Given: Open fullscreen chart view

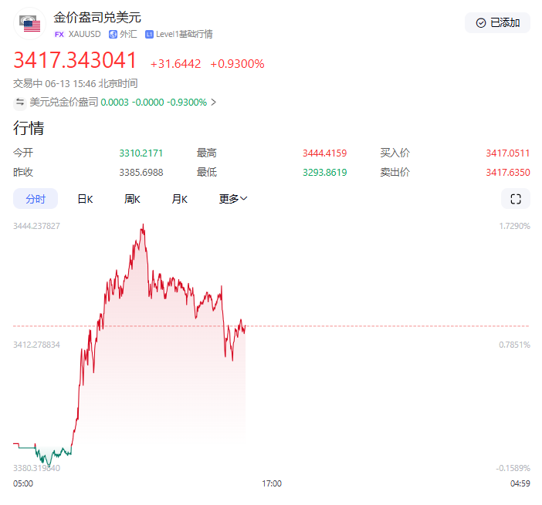Looking at the screenshot, I should pos(515,199).
